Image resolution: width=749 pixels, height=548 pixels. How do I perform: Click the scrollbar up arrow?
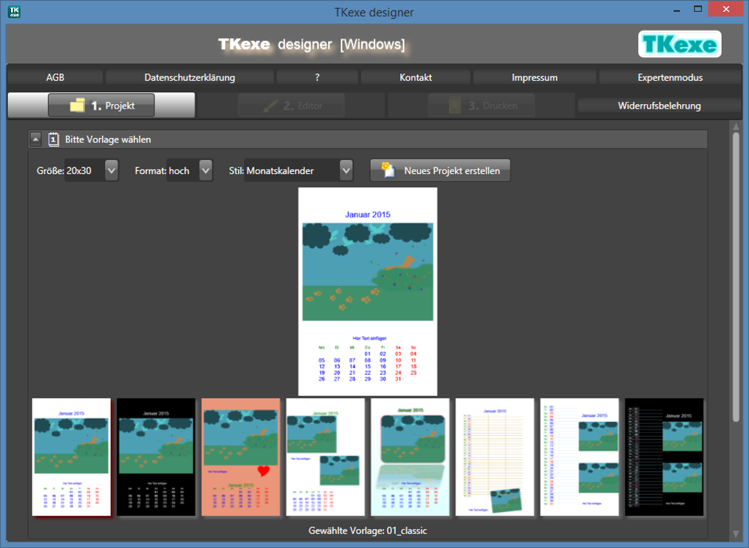[736, 126]
